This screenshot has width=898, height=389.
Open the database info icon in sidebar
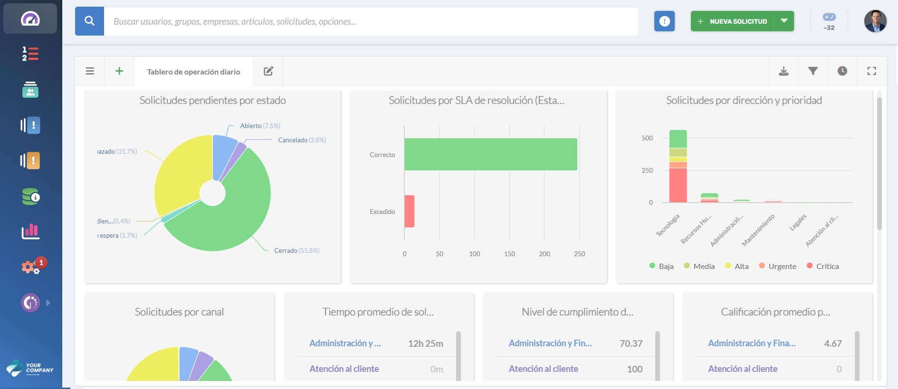click(x=30, y=196)
